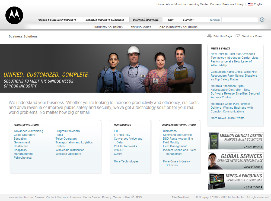Screen dimensions: 271x201
Task: Open the Technologies submenu item
Action: click(x=141, y=27)
